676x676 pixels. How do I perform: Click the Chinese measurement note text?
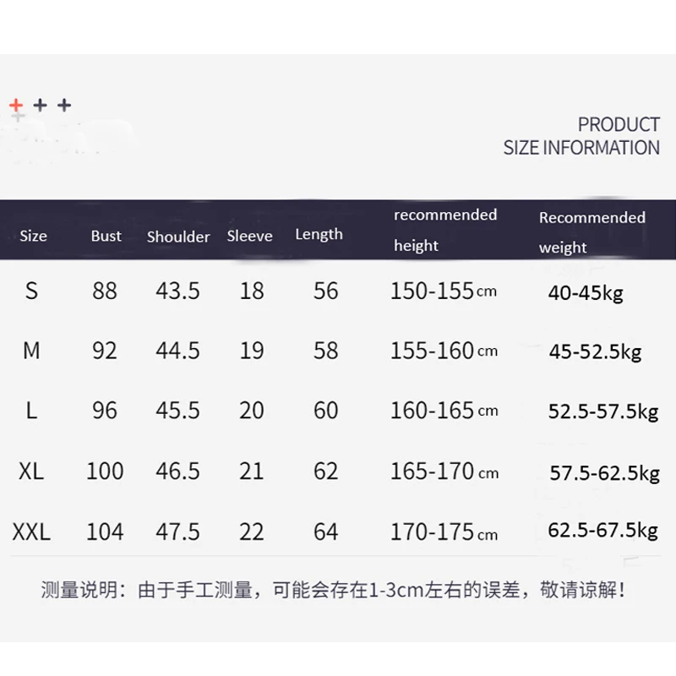(334, 590)
